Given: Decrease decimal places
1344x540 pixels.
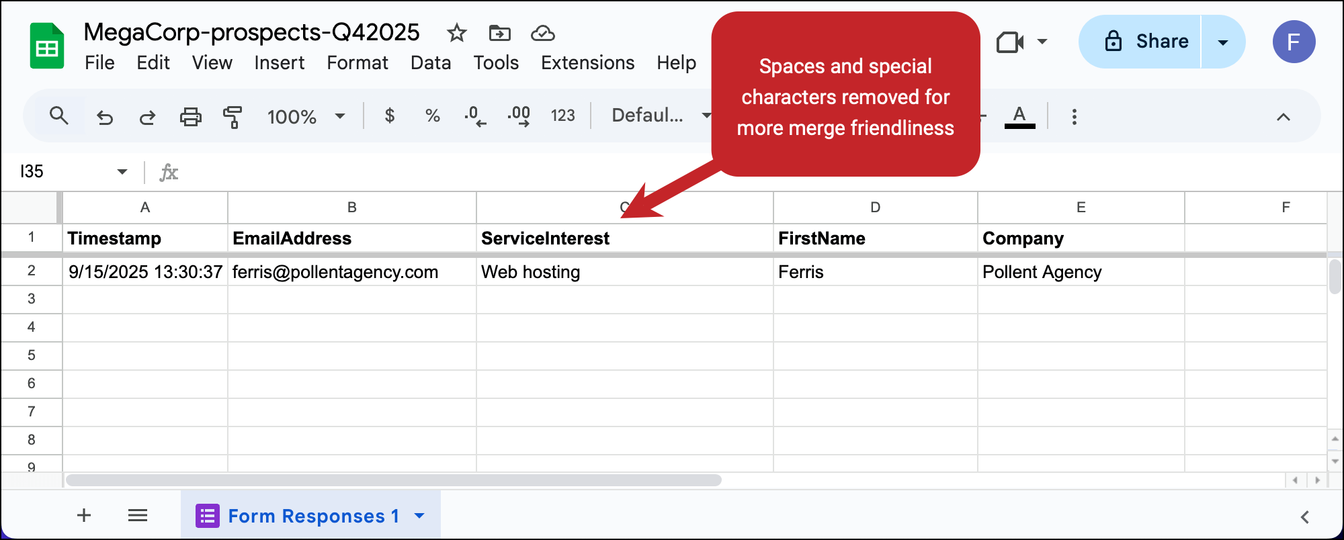Looking at the screenshot, I should [x=475, y=116].
